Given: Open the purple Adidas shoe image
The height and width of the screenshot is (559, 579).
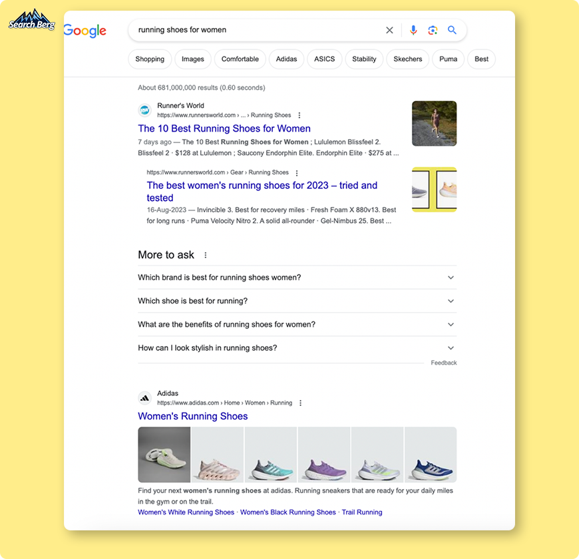Looking at the screenshot, I should point(324,455).
